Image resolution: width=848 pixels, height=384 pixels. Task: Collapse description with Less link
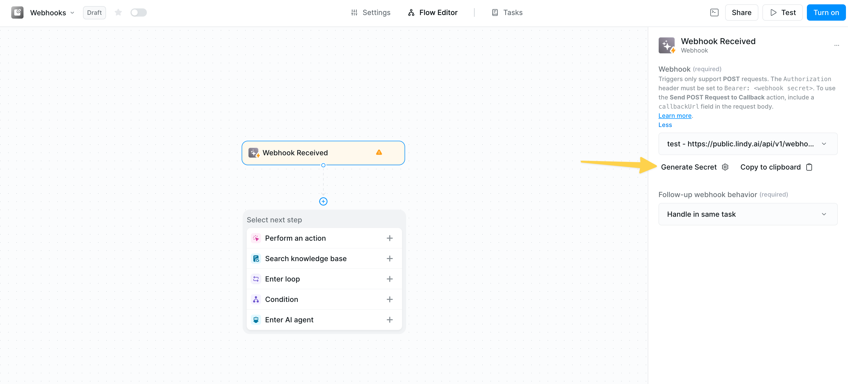coord(665,125)
